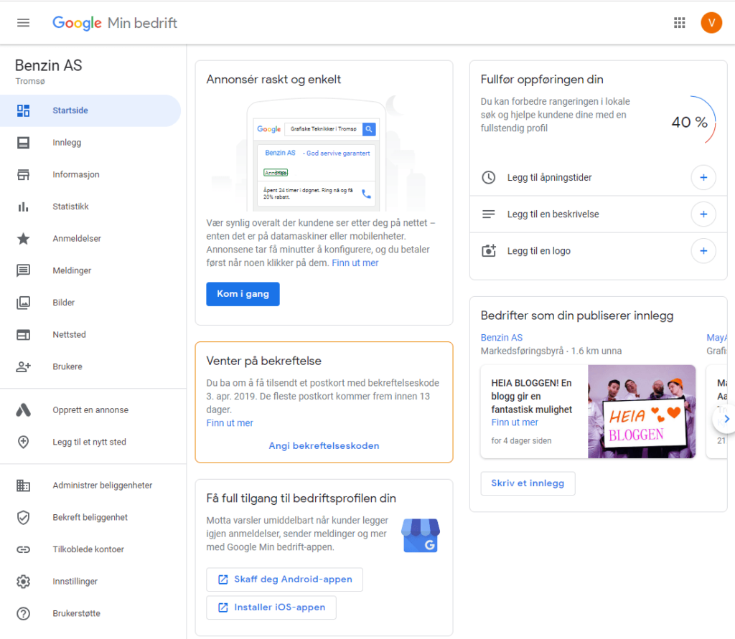Open Innstillinger label in sidebar
735x639 pixels.
[x=75, y=582]
